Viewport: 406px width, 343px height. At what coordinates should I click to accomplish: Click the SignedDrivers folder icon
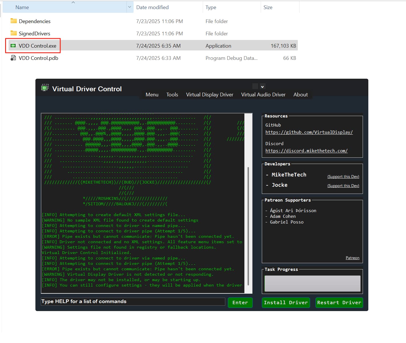13,33
